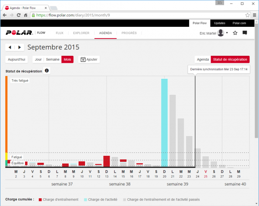Open the notifications speech bubble icon
This screenshot has height=206, width=259.
point(245,33)
